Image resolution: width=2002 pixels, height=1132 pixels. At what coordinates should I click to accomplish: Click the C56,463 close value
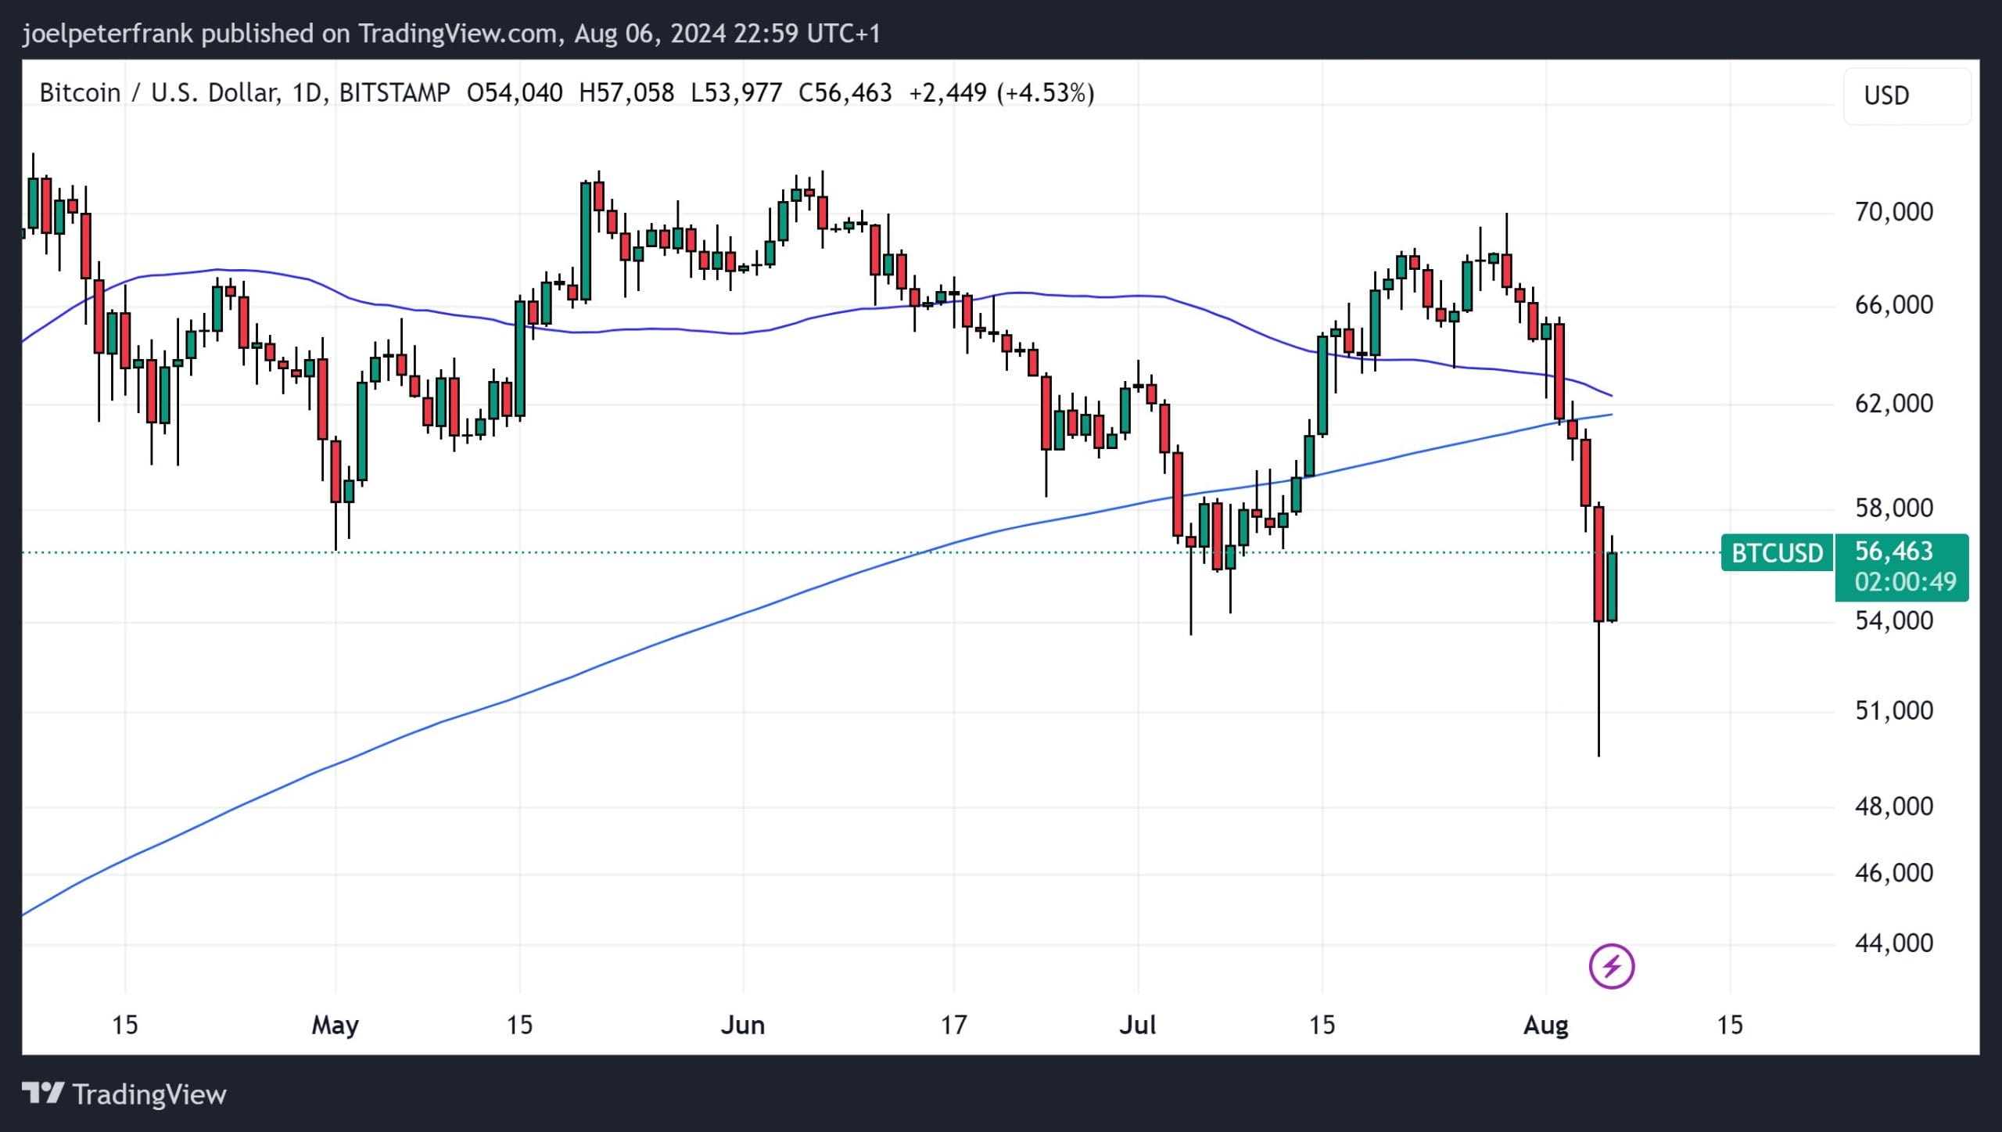[845, 93]
